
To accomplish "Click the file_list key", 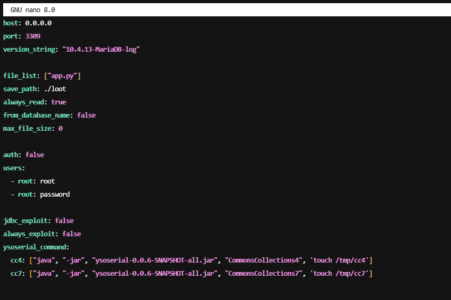I will click(20, 75).
